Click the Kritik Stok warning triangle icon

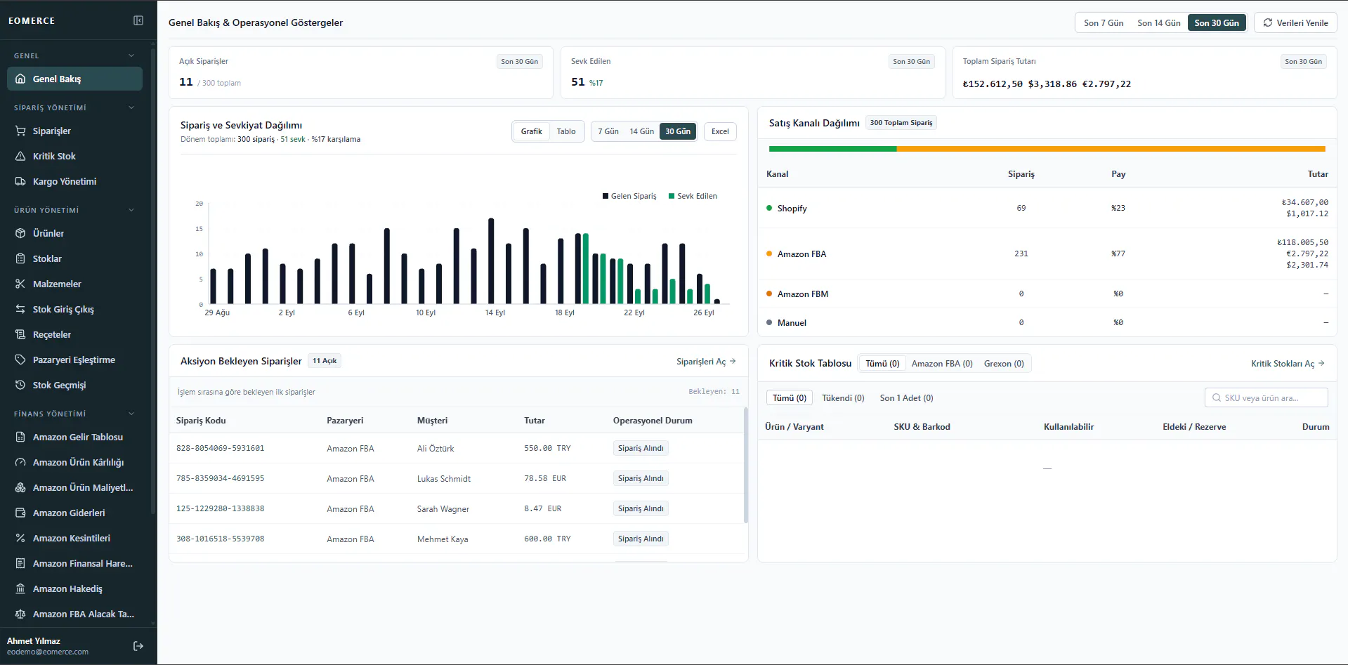(x=20, y=156)
